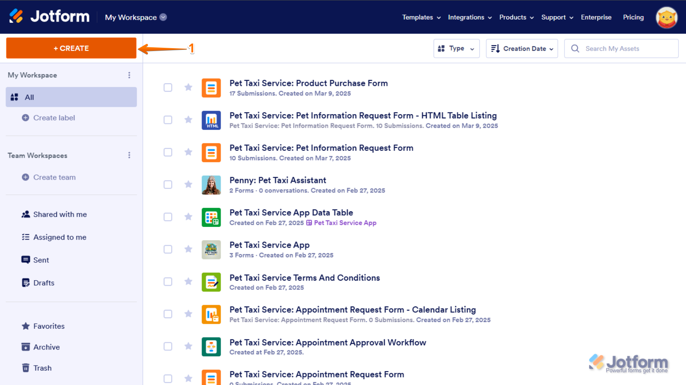Image resolution: width=686 pixels, height=385 pixels.
Task: Star the HTML Table Listing item
Action: (188, 120)
